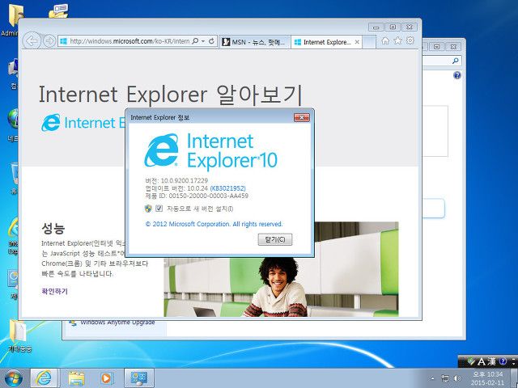Open the Windows Start button
The image size is (518, 388).
coord(14,378)
